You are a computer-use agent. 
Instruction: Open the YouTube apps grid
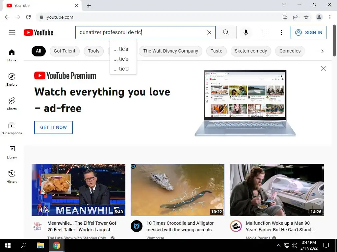266,32
